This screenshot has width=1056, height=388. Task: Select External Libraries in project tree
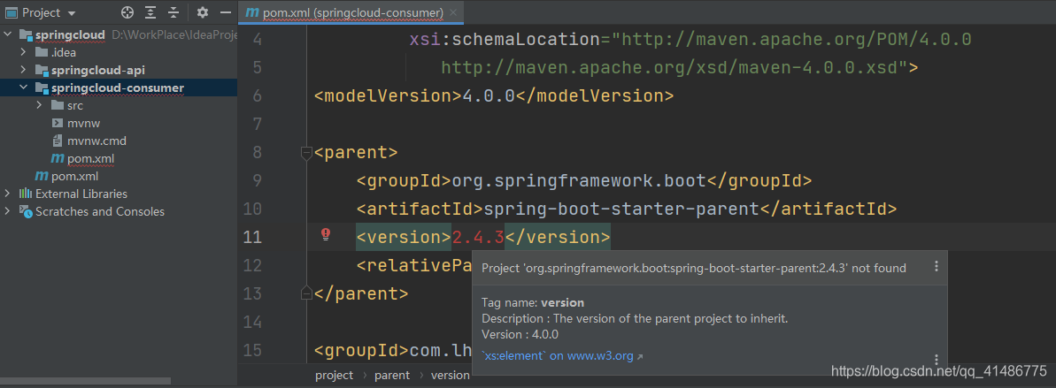[x=81, y=194]
